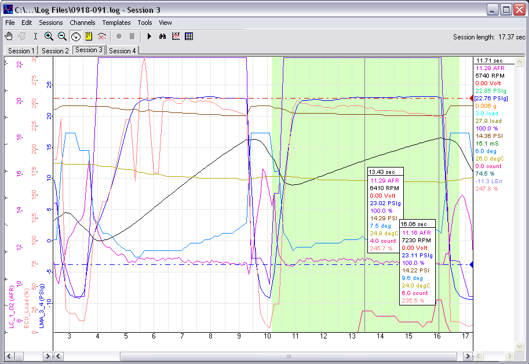
Task: Click the horizontal scrollbar thumb
Action: click(288, 356)
